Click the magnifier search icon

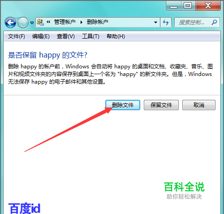pos(214,22)
